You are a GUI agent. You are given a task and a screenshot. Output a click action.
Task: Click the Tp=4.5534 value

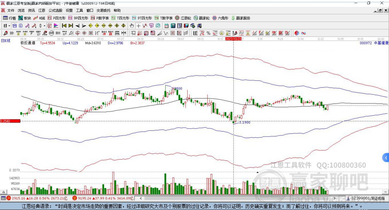(x=47, y=43)
